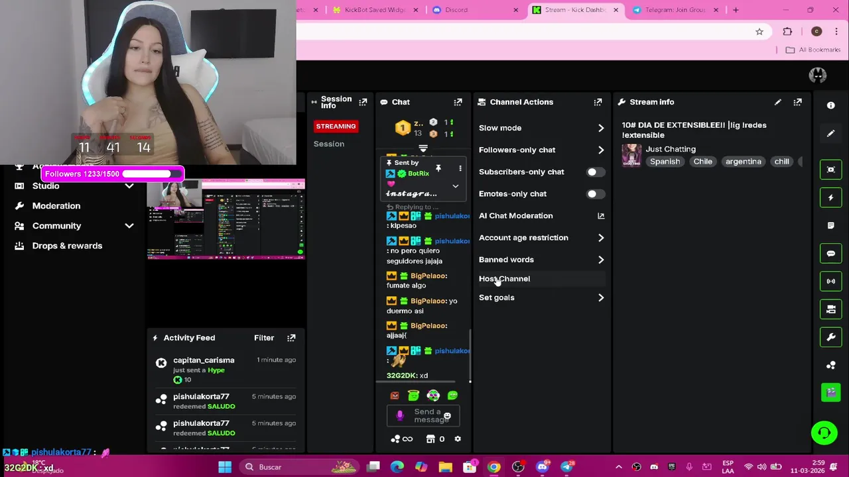The height and width of the screenshot is (477, 849).
Task: Expand the Studio sidebar section
Action: [129, 186]
